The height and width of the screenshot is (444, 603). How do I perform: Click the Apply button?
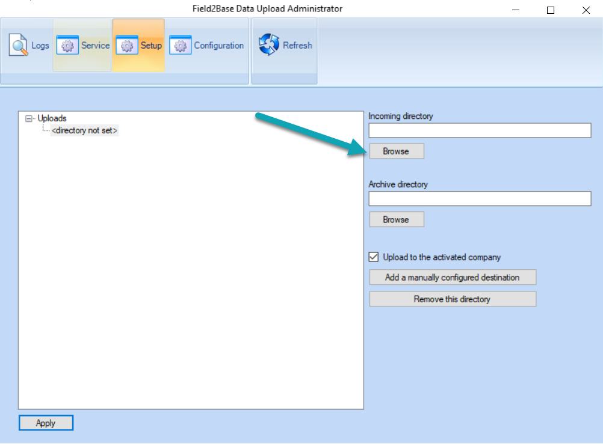(x=46, y=423)
